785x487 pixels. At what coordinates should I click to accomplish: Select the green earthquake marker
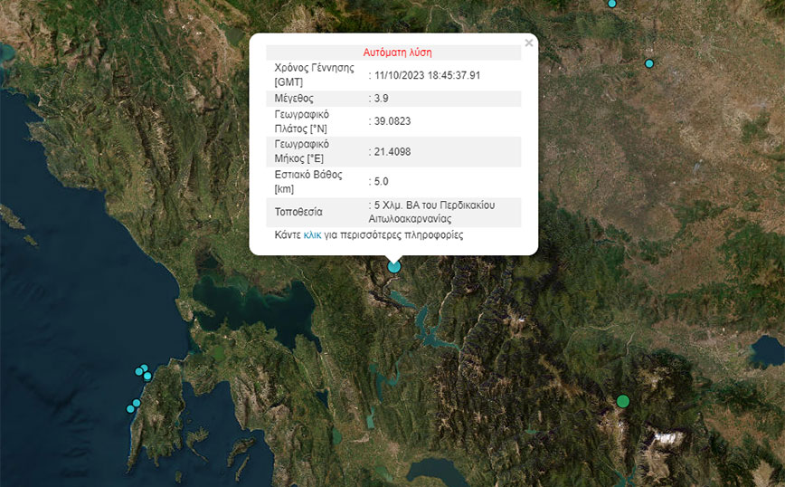[x=622, y=401]
